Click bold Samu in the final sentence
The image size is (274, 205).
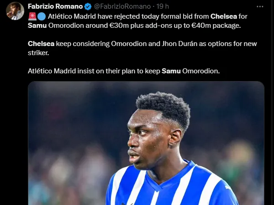(x=171, y=71)
